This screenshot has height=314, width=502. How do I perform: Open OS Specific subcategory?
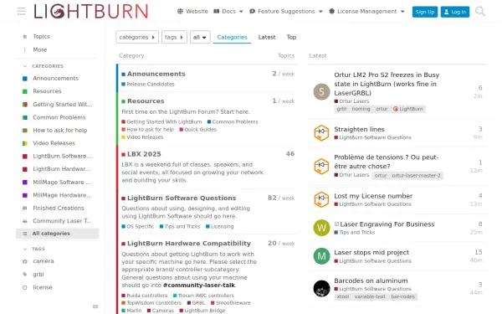[x=141, y=227]
